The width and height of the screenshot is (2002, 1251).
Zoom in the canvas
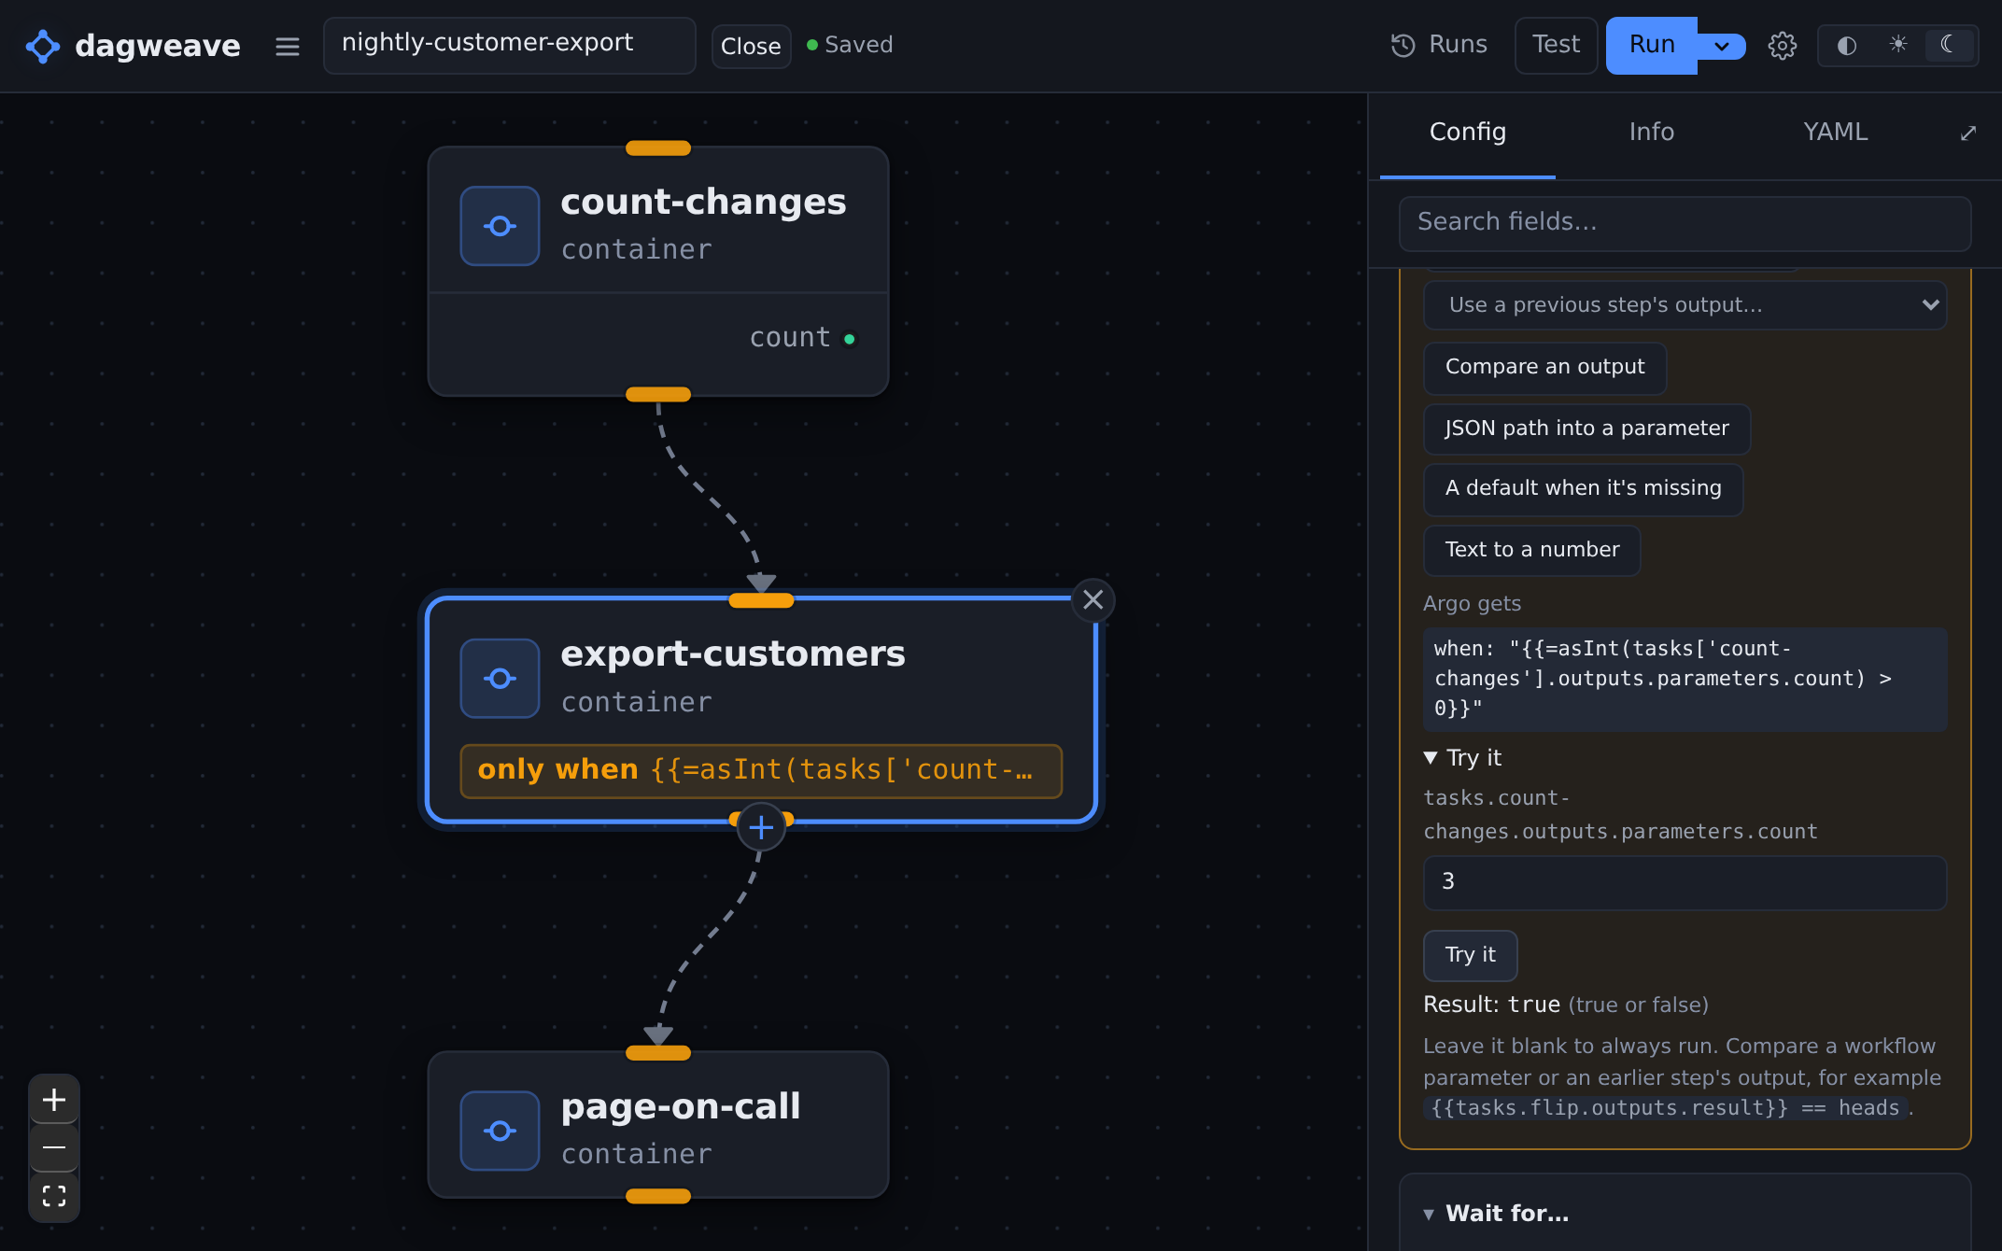(54, 1099)
